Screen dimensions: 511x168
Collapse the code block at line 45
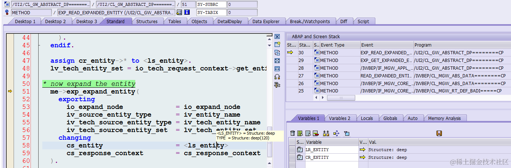coord(39,46)
